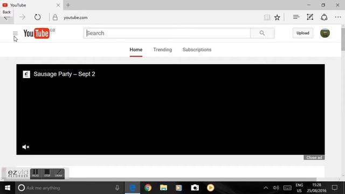The image size is (345, 194).
Task: Close the YouTube tab
Action: 58,5
